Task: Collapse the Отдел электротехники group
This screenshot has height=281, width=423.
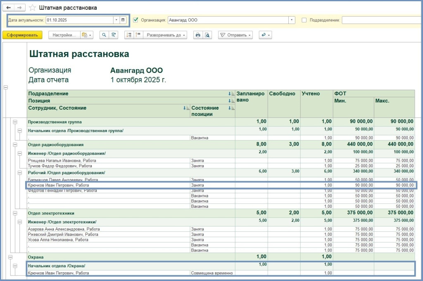Action: pyautogui.click(x=15, y=213)
